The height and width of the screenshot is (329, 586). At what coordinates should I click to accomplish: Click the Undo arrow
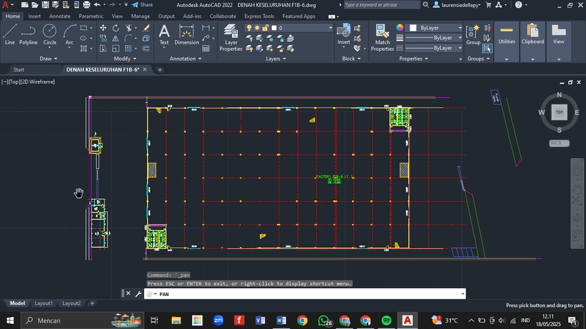97,5
